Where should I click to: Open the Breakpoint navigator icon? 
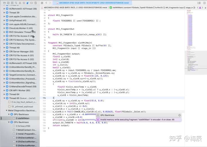coord(32,3)
